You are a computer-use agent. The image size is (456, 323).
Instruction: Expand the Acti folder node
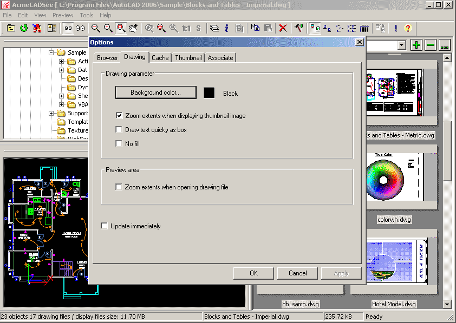[x=61, y=61]
